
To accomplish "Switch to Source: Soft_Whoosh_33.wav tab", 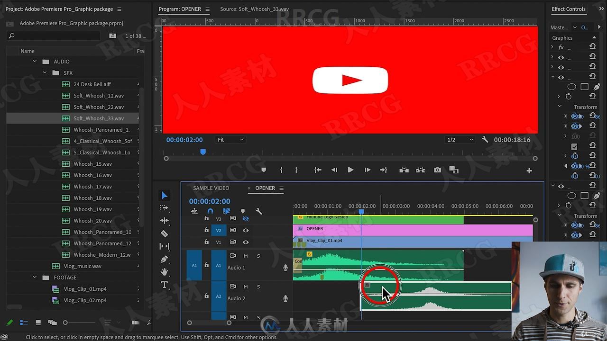I will [254, 9].
